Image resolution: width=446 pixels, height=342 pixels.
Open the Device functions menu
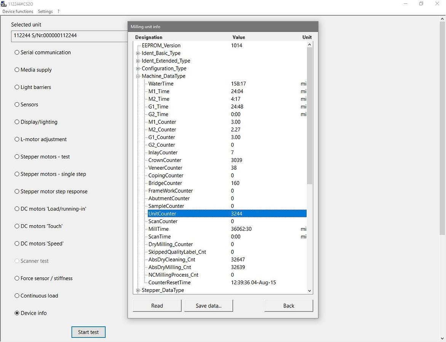click(18, 11)
